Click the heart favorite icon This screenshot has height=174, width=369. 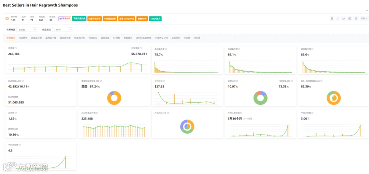click(344, 18)
